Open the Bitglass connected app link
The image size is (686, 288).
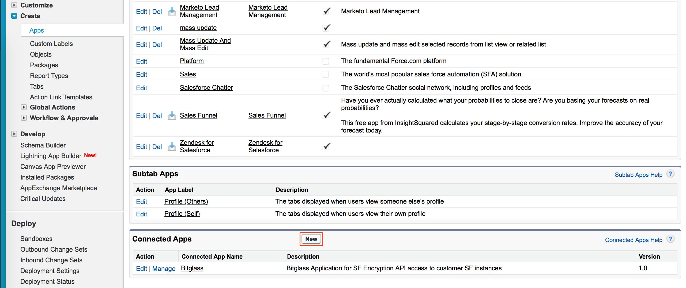tap(192, 268)
